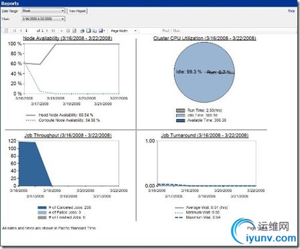
Task: Go to next report page
Action: [x=47, y=31]
